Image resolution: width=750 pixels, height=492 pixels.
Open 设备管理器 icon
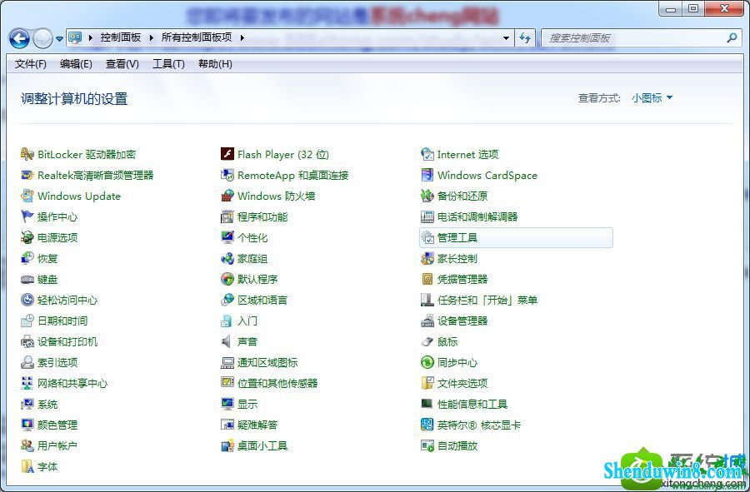point(427,321)
